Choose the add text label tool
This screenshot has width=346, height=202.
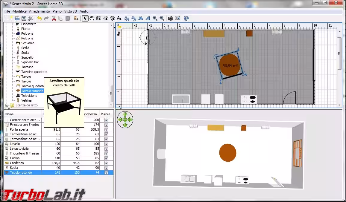(x=119, y=18)
